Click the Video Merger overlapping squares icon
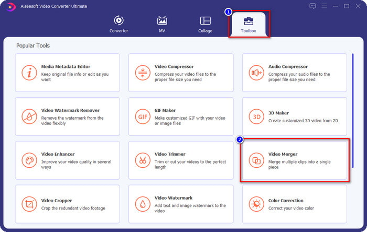367x232 pixels. [256, 160]
